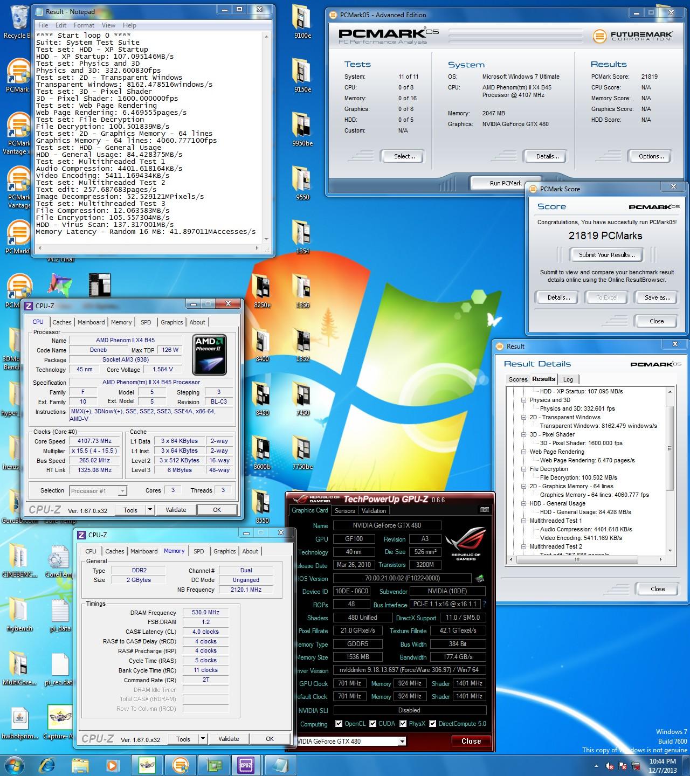Open Windows Media Player from the taskbar
This screenshot has width=690, height=776.
(x=112, y=765)
